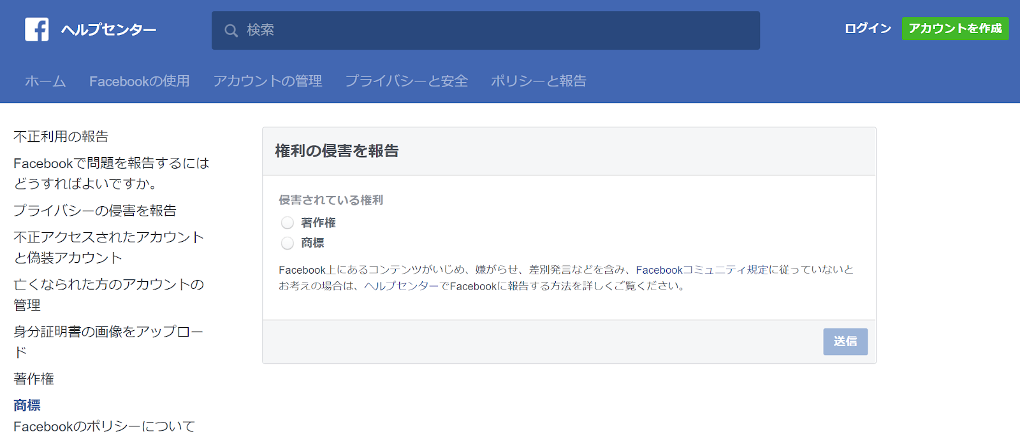
Task: Open the ポリシーと報告 menu
Action: 539,81
